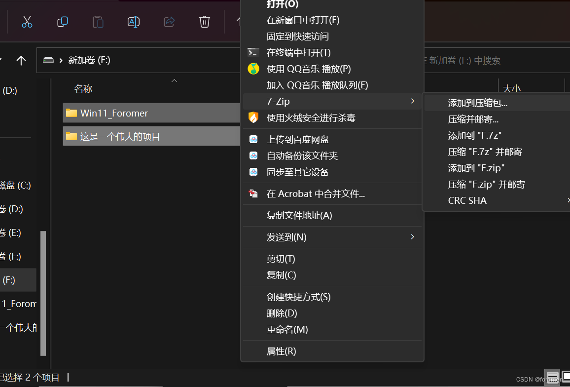The image size is (570, 387).
Task: Click the Acrobat icon in context menu
Action: point(253,193)
